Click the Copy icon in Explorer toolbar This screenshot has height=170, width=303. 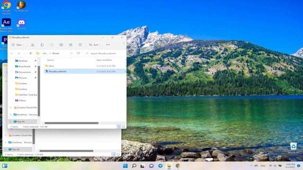pyautogui.click(x=42, y=45)
